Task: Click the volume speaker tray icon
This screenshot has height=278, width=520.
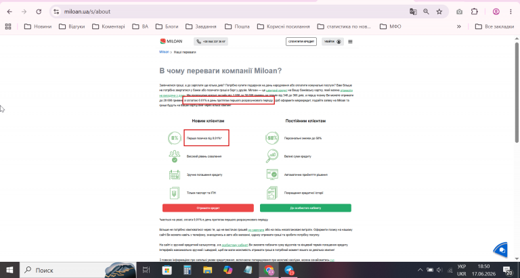Action: point(439,270)
